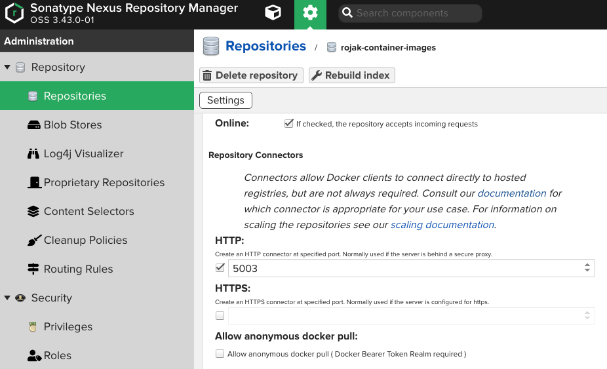The height and width of the screenshot is (369, 607).
Task: Click the Administration gear icon
Action: 310,12
